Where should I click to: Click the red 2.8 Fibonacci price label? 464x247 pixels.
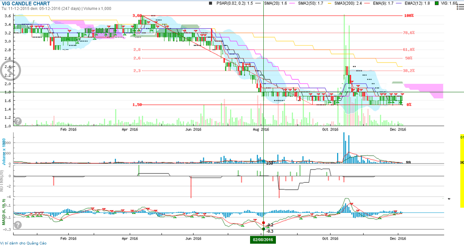click(137, 50)
